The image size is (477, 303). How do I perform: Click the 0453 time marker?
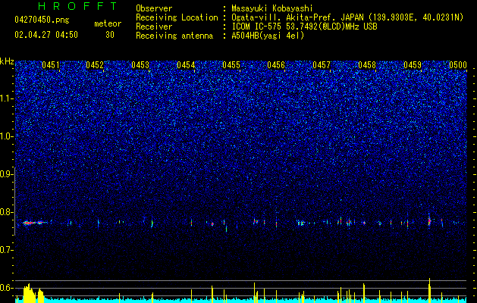pos(140,65)
